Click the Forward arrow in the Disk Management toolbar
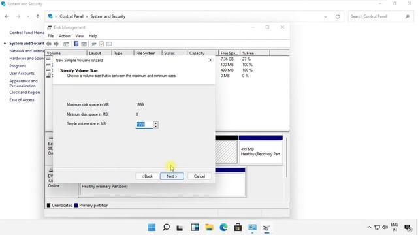The image size is (418, 235). [56, 44]
